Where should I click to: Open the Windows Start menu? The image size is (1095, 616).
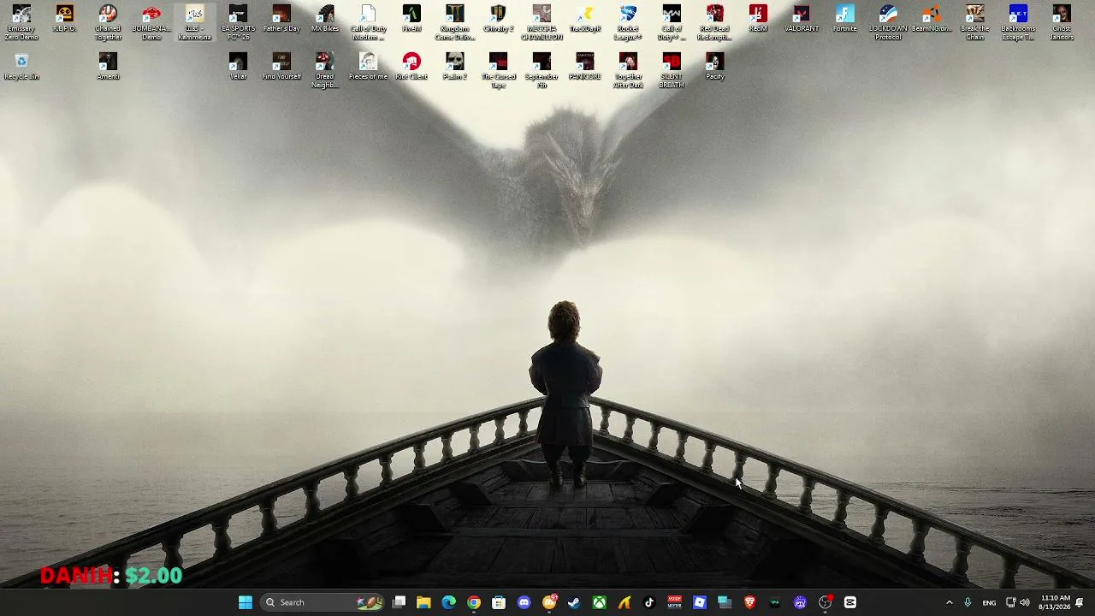tap(246, 602)
